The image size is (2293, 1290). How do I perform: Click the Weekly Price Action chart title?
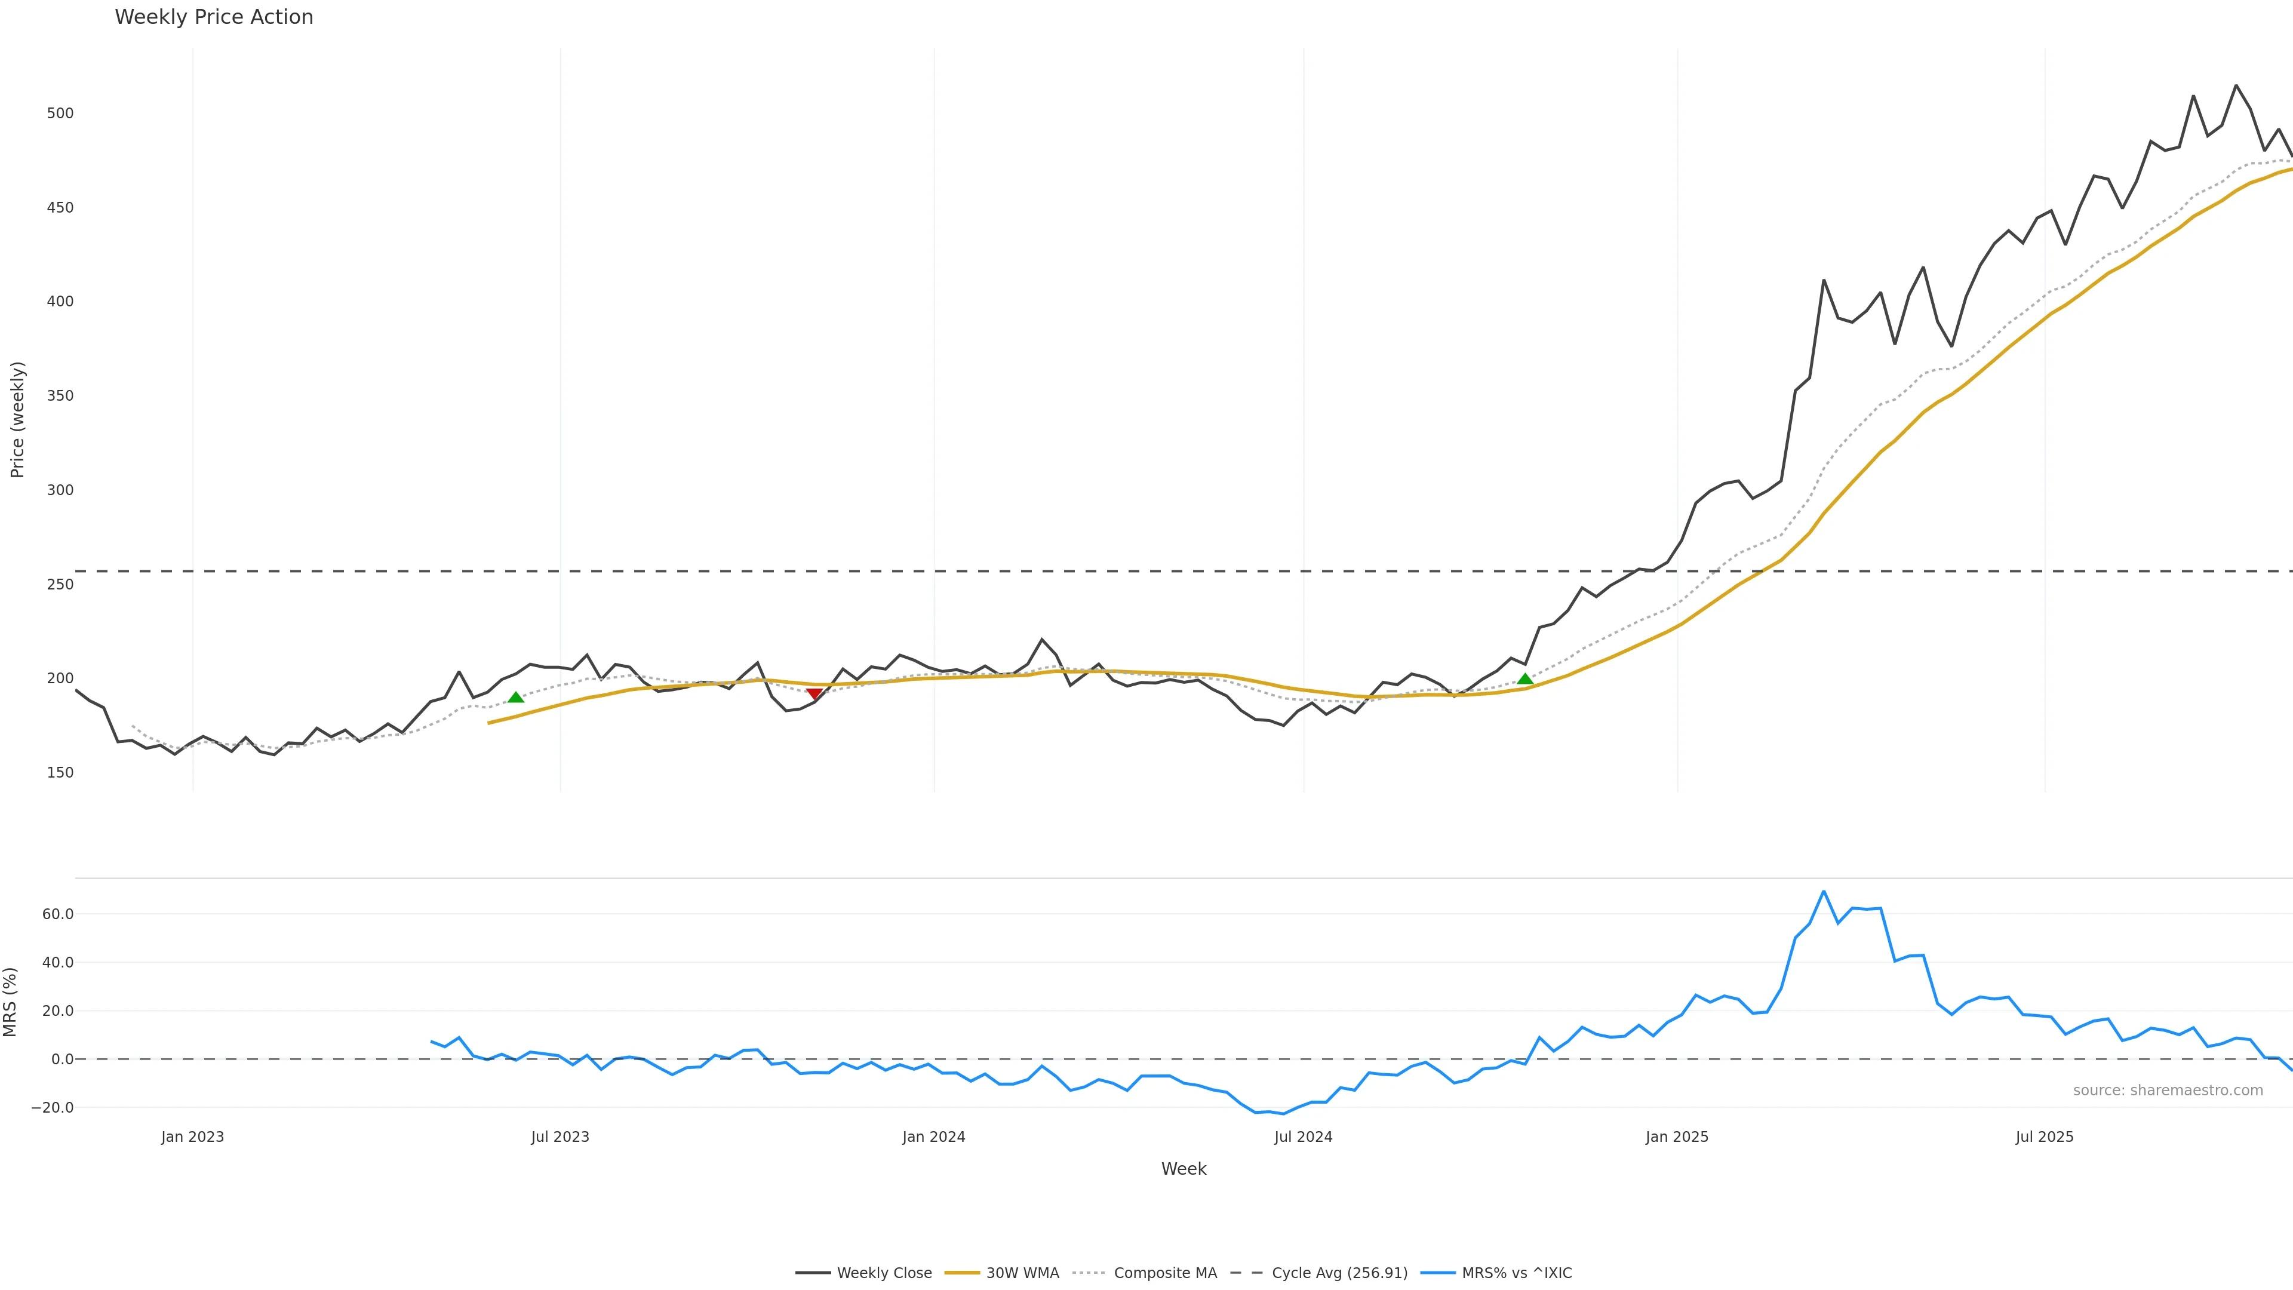point(214,17)
